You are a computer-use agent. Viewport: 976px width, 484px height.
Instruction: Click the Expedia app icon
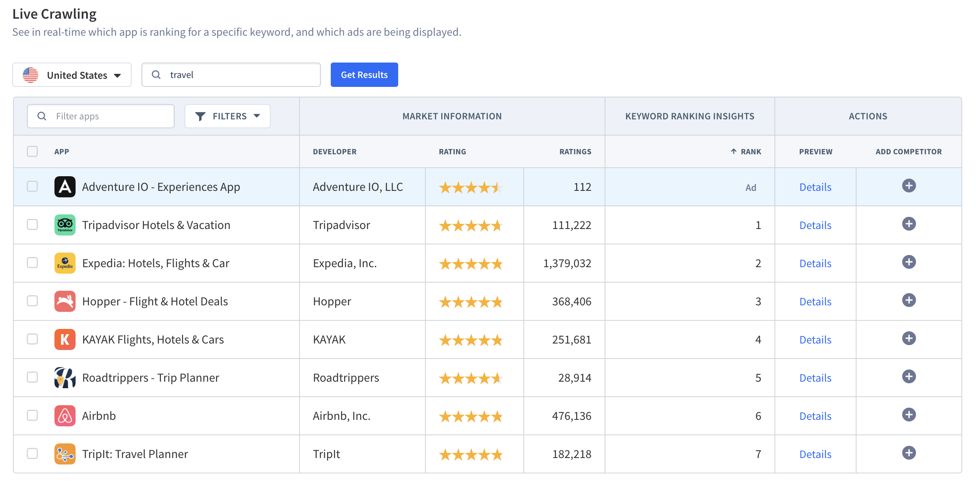pyautogui.click(x=65, y=263)
